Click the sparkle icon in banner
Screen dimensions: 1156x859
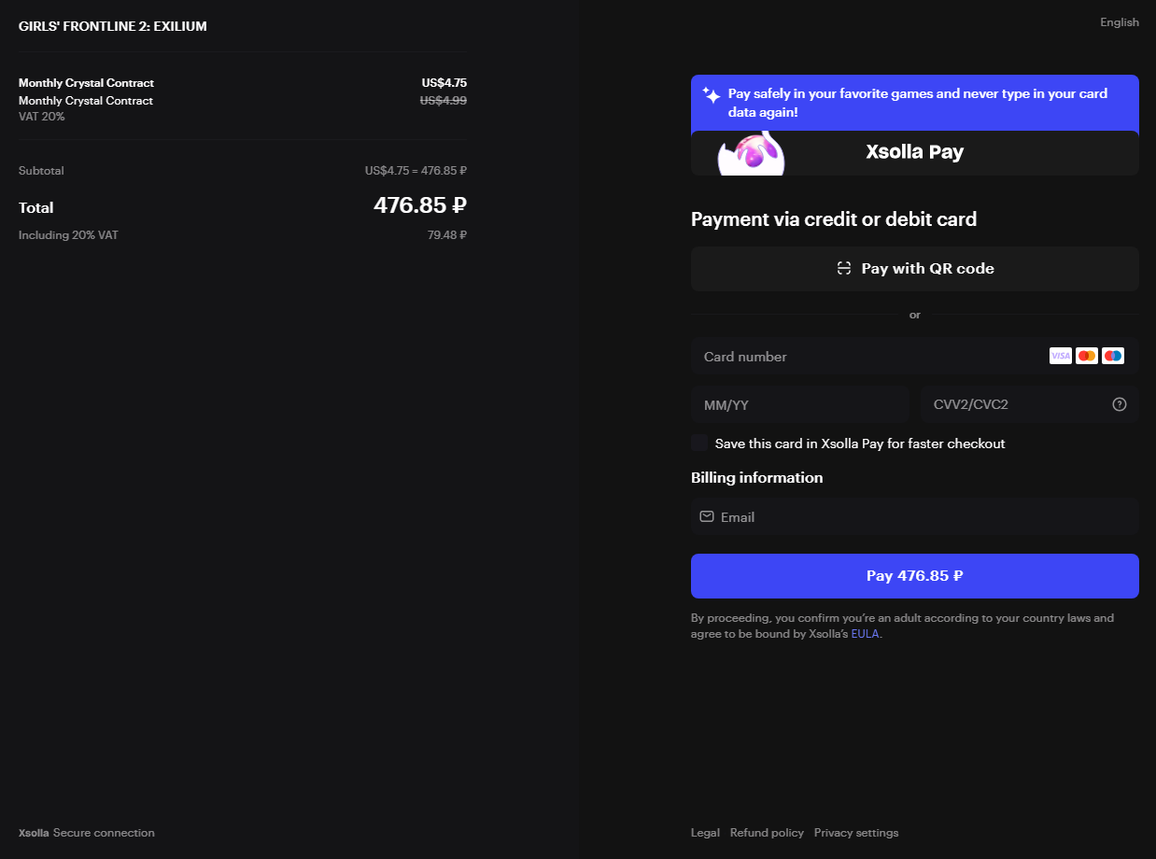712,95
